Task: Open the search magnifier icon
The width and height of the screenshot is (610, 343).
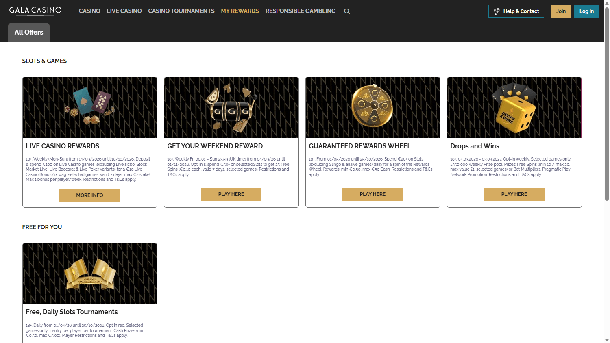Action: click(x=347, y=11)
